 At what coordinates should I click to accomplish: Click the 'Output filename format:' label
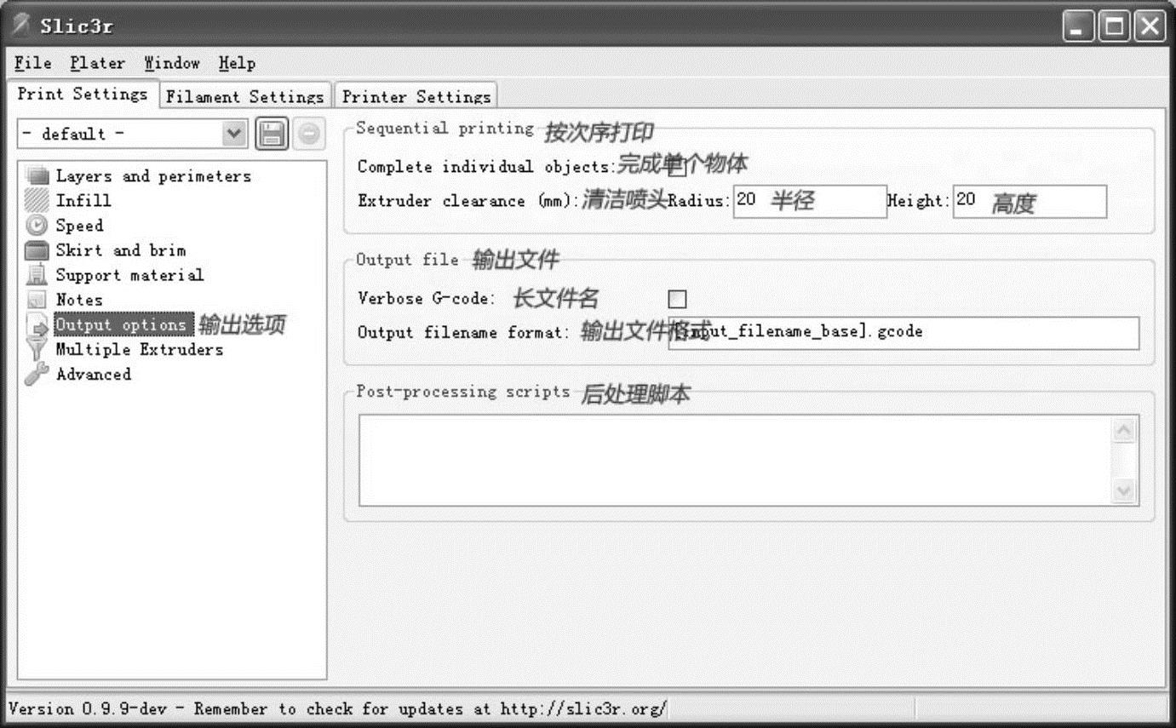coord(463,332)
